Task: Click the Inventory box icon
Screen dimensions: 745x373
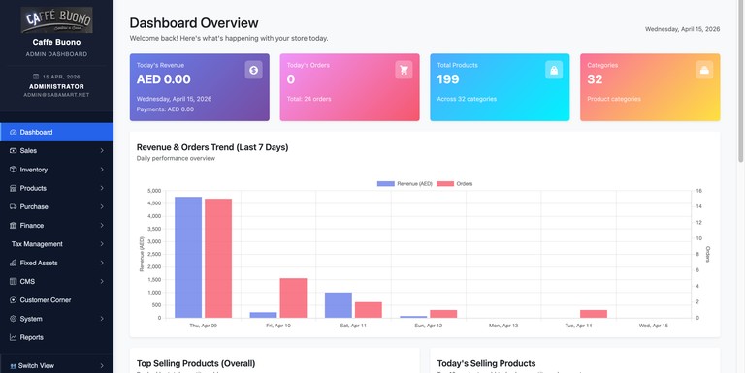Action: tap(13, 170)
